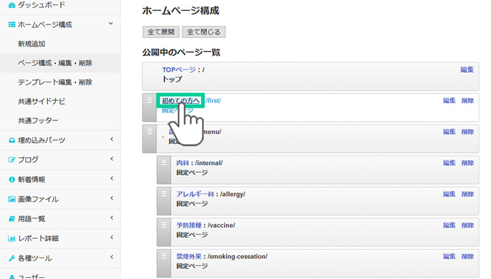This screenshot has height=279, width=491.
Task: Expand the 新着情報 sidebar menu
Action: click(x=112, y=179)
